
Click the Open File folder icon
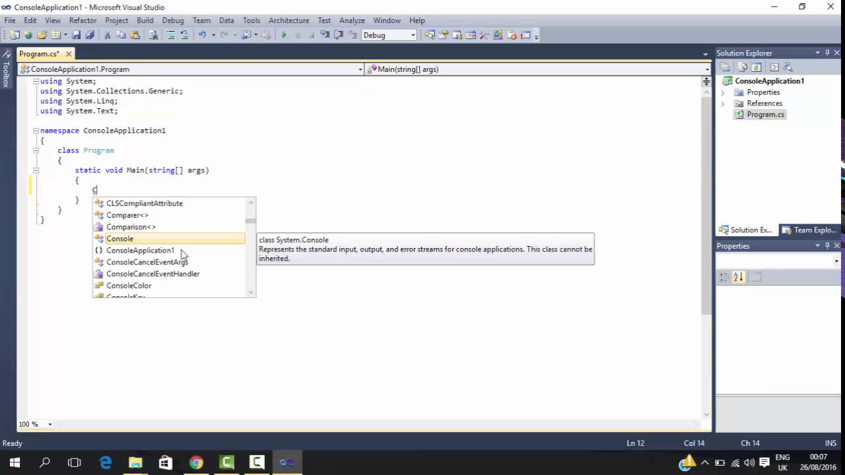click(42, 35)
